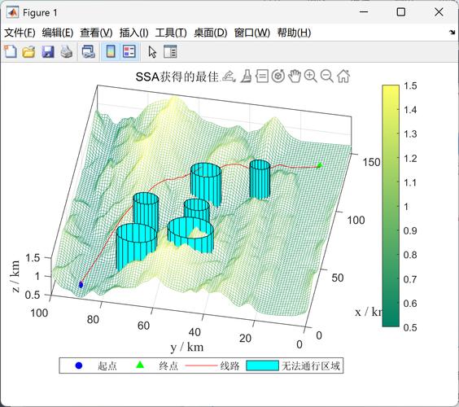Open the 文件(F) menu
Image resolution: width=459 pixels, height=407 pixels.
click(20, 33)
